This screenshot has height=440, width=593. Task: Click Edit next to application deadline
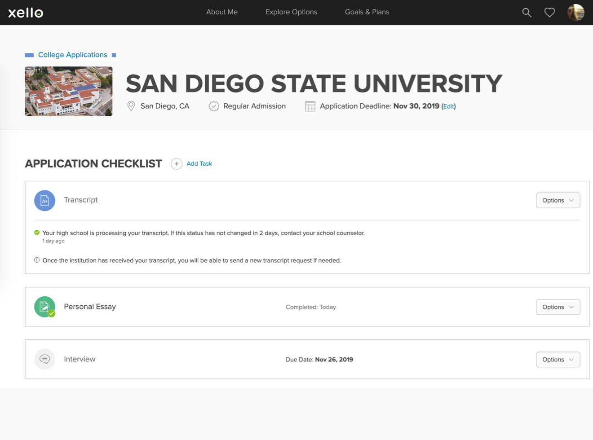pyautogui.click(x=448, y=106)
